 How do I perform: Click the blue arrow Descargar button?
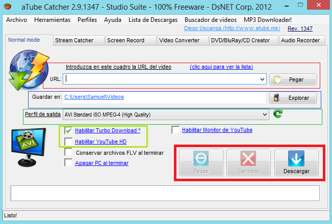(296, 162)
